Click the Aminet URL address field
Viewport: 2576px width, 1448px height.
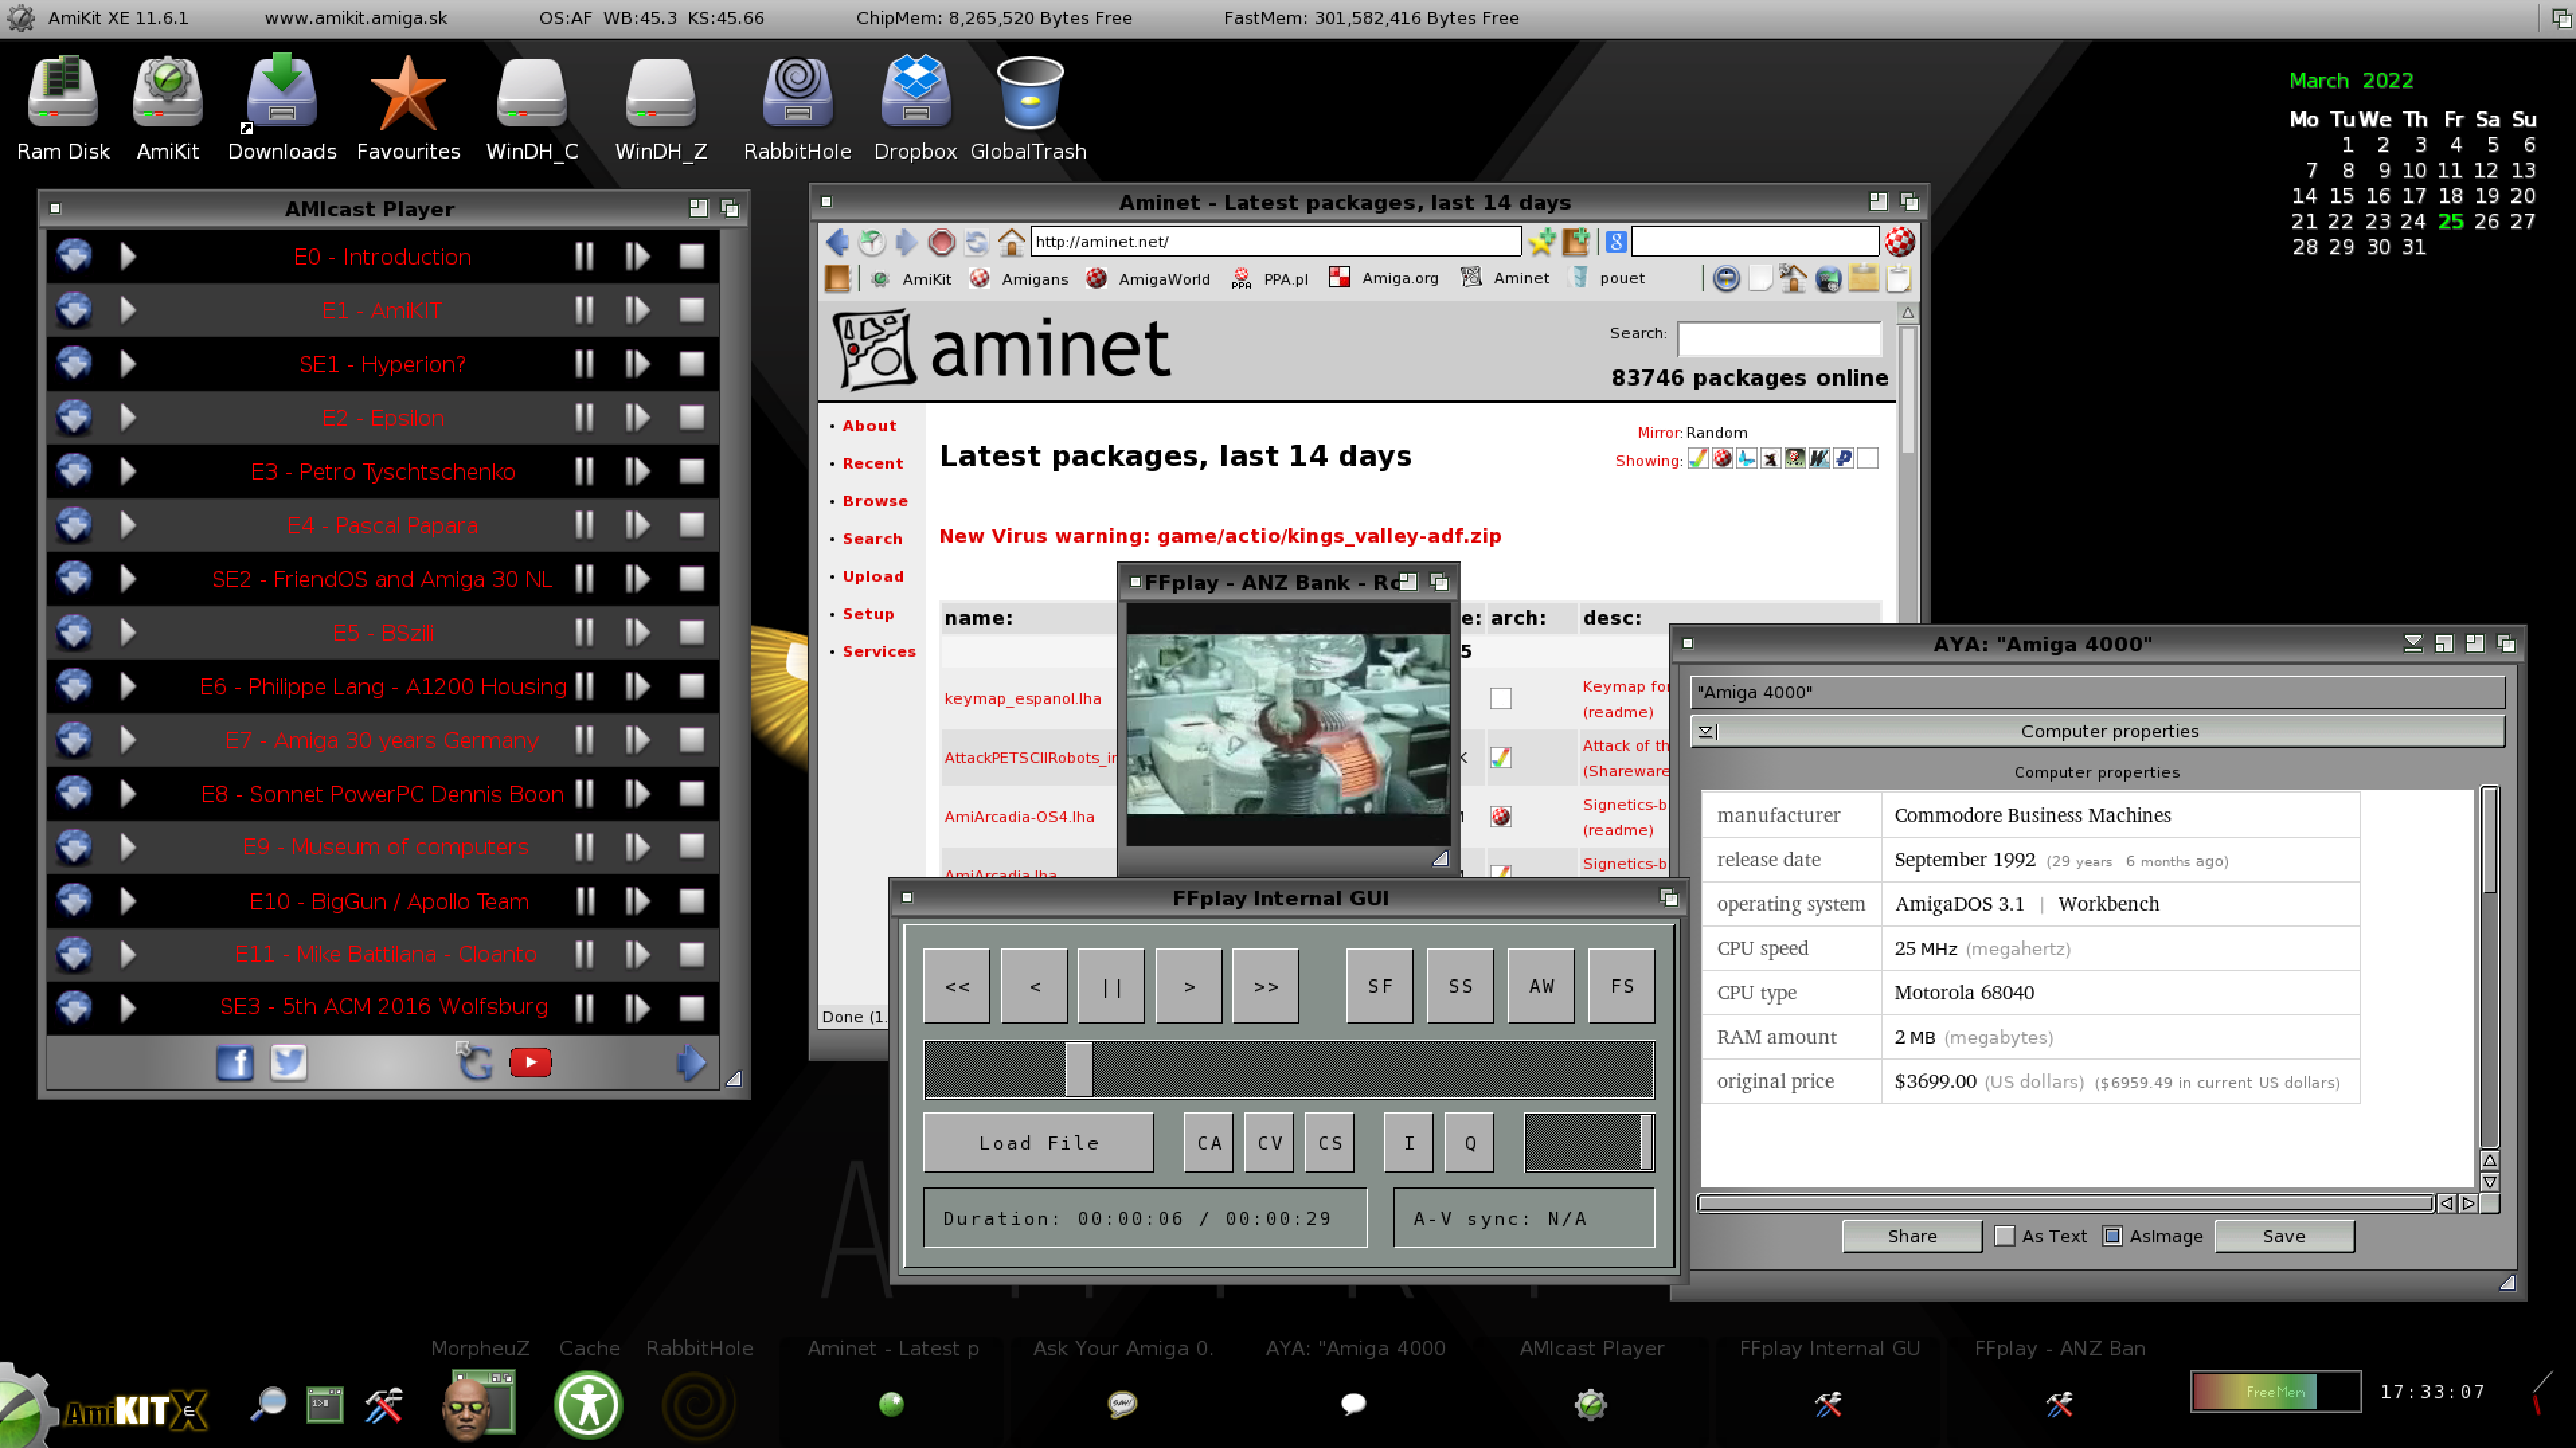(x=1275, y=242)
